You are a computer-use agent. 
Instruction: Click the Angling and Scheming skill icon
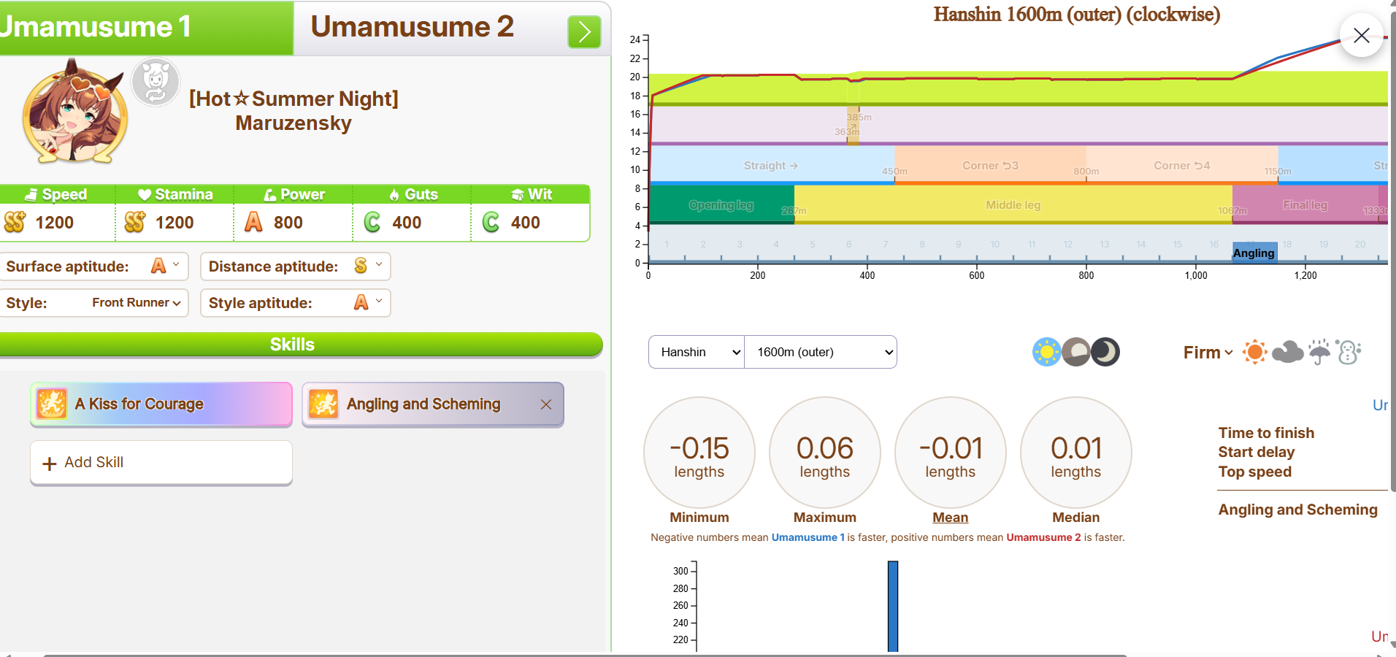coord(323,404)
